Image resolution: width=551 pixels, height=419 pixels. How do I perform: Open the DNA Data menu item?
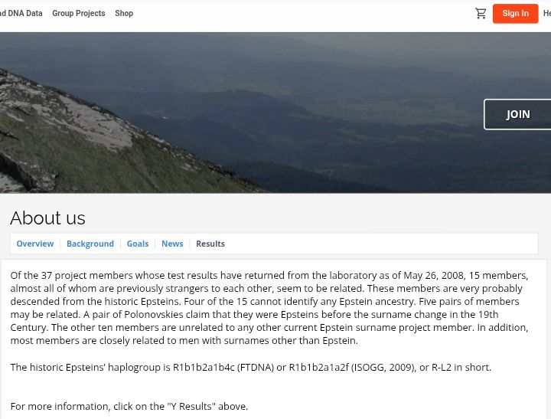[21, 13]
